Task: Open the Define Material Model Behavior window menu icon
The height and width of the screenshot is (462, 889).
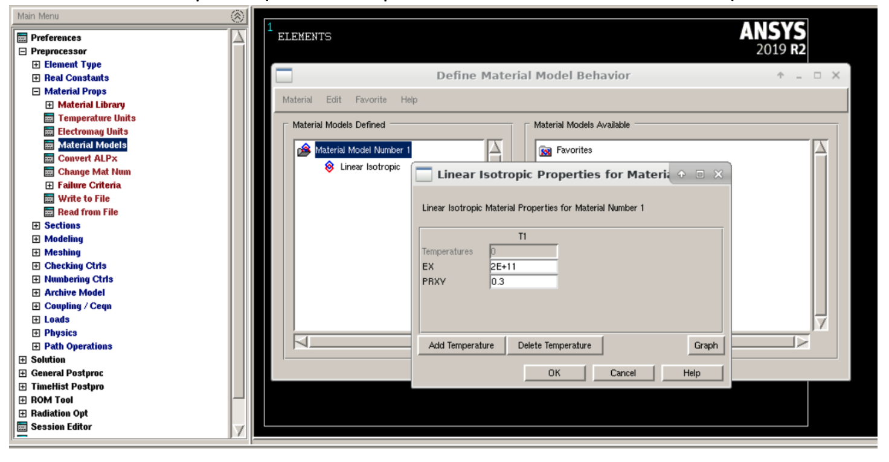Action: (x=284, y=75)
